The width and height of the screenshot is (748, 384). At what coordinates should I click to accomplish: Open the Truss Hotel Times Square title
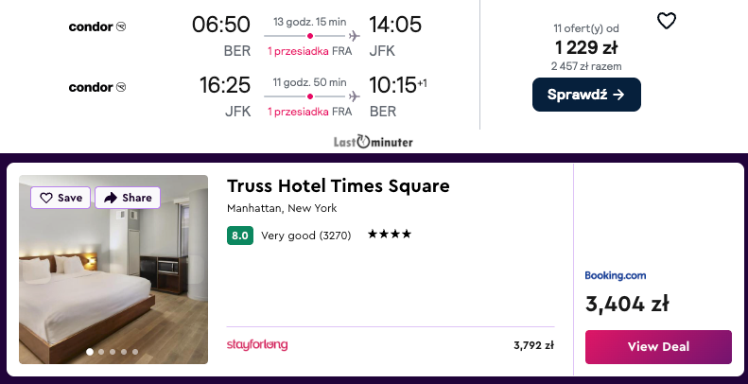(x=338, y=185)
